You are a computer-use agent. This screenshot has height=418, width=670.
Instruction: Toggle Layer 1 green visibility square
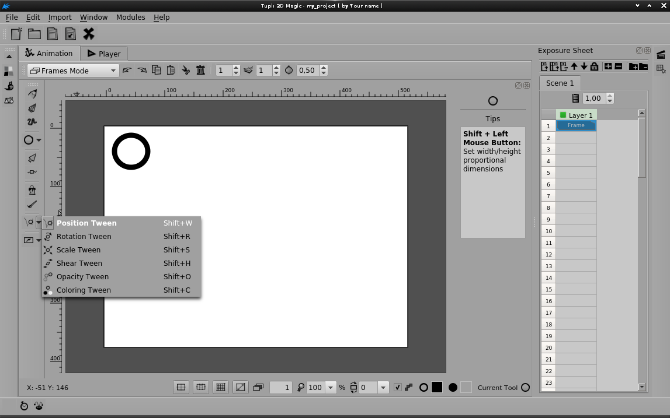pyautogui.click(x=563, y=115)
